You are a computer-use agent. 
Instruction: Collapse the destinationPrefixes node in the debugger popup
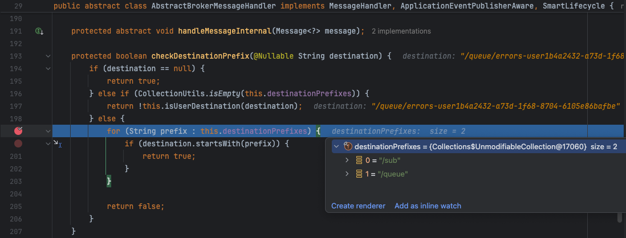point(336,147)
